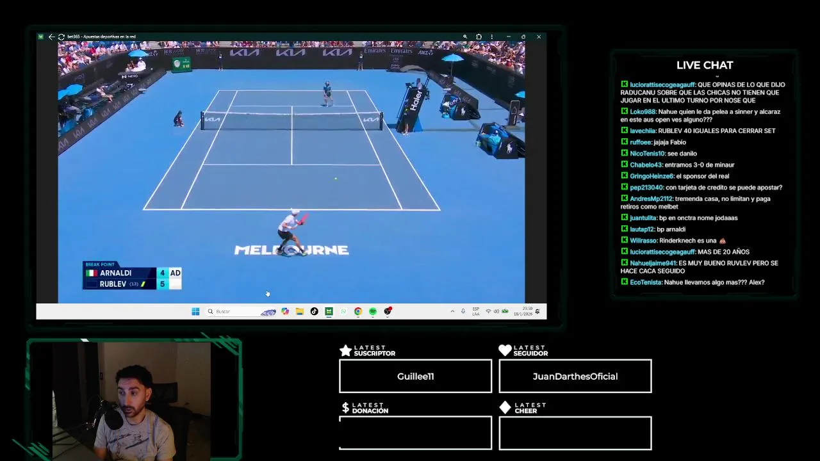
Task: Open the zoom magnifier in bet365 title bar
Action: pos(465,36)
